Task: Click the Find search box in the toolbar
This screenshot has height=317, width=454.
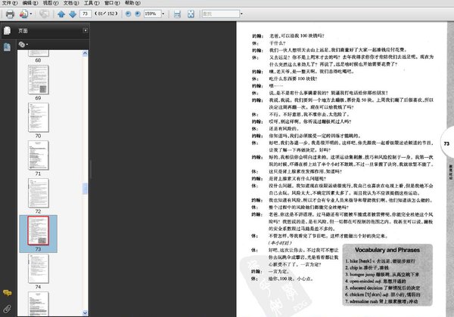Action: [221, 14]
